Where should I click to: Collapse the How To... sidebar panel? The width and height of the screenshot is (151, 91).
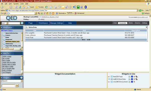[x=2, y=53]
